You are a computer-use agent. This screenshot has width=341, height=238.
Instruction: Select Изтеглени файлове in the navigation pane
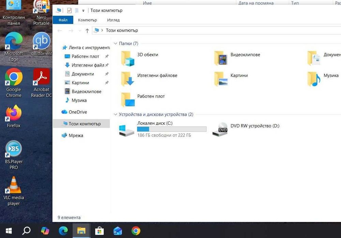click(84, 65)
